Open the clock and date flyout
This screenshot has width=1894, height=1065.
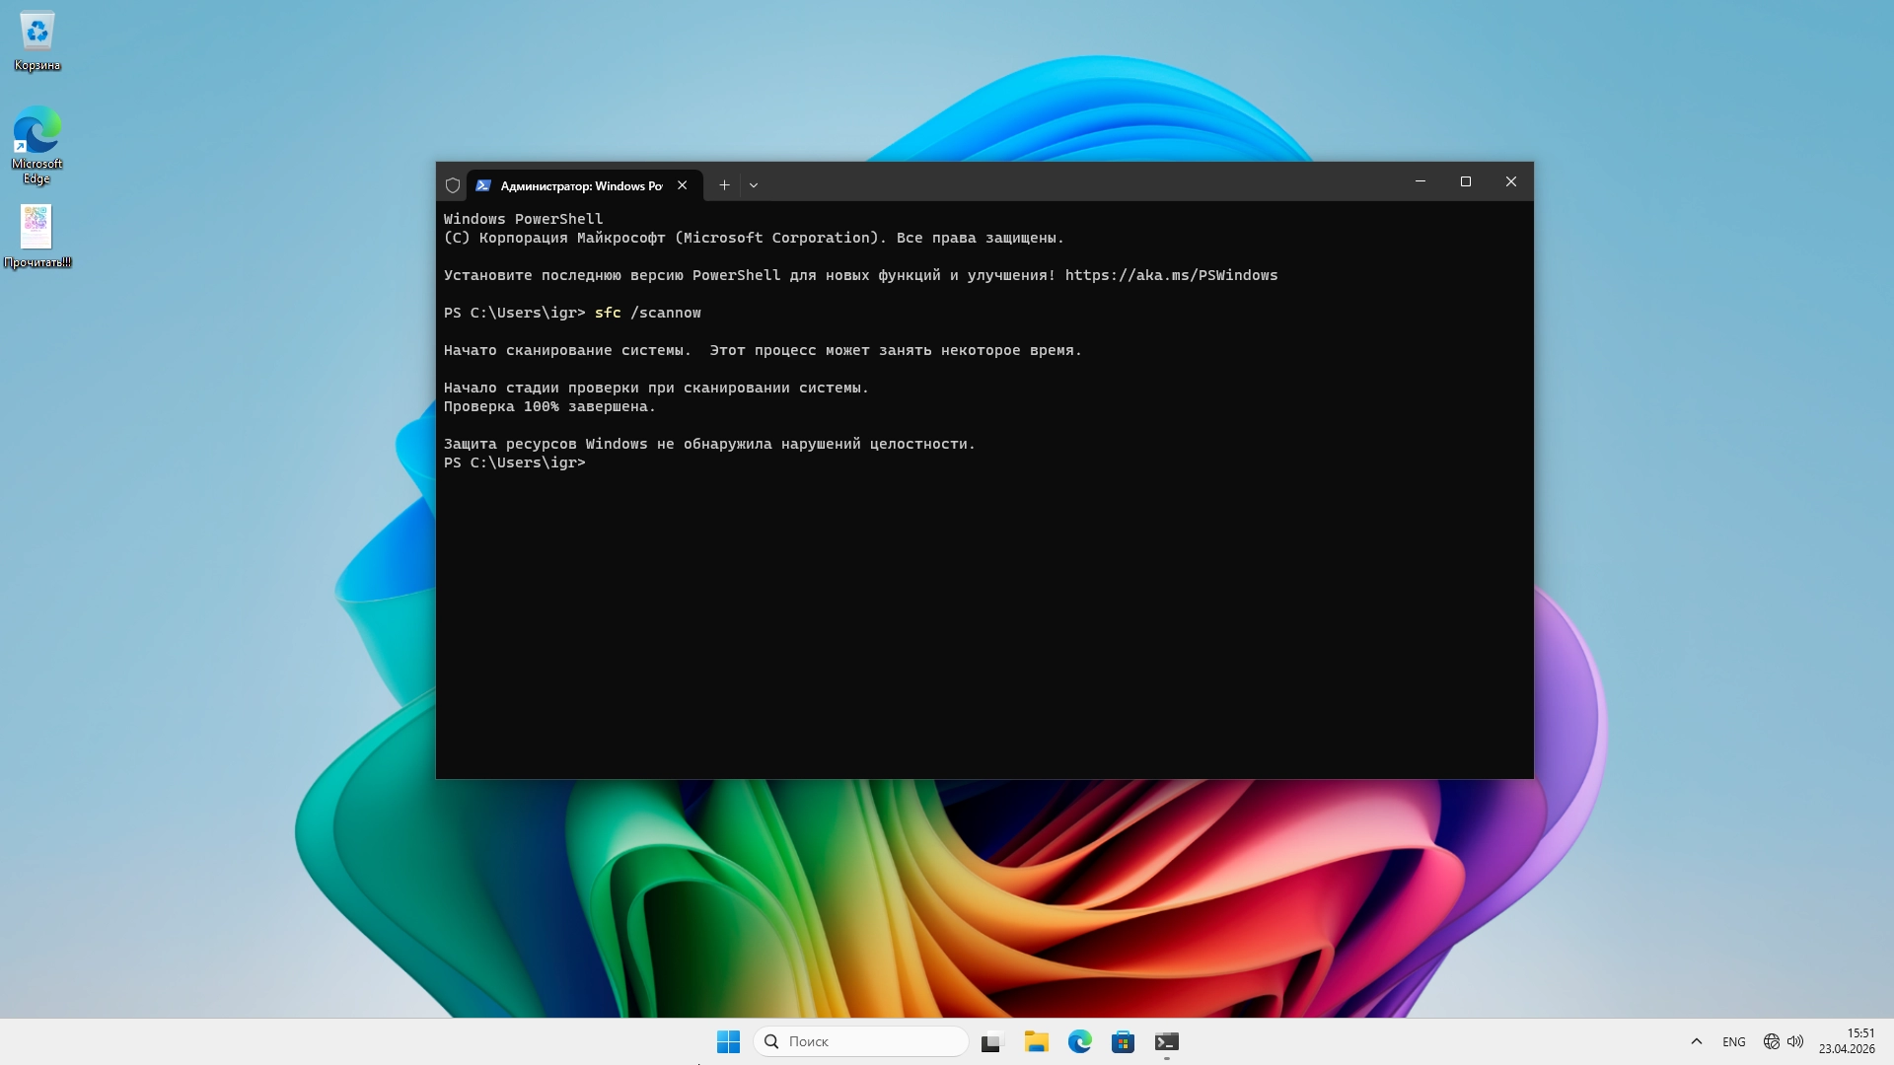(1847, 1041)
